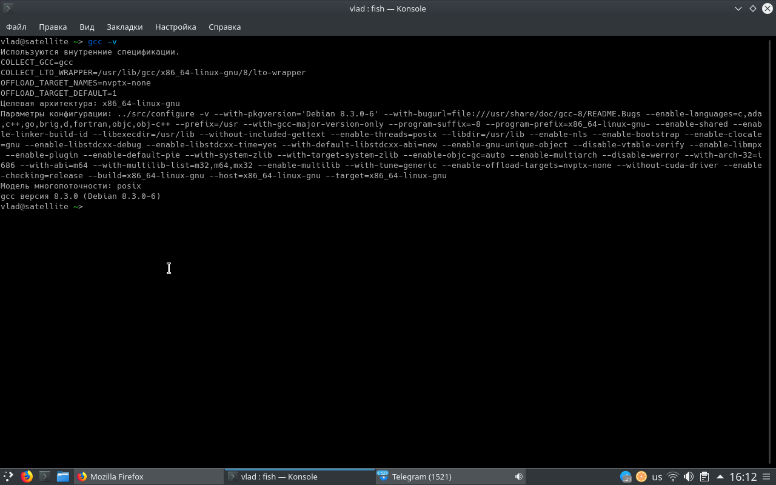Open the Файл menu

tap(16, 27)
